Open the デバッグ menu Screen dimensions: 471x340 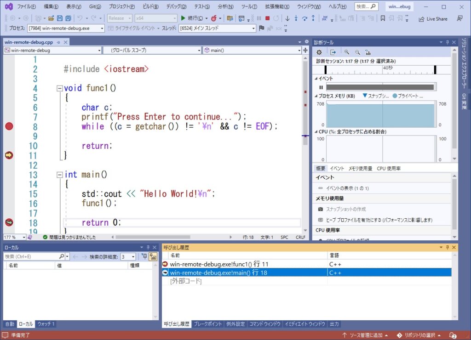coord(178,6)
